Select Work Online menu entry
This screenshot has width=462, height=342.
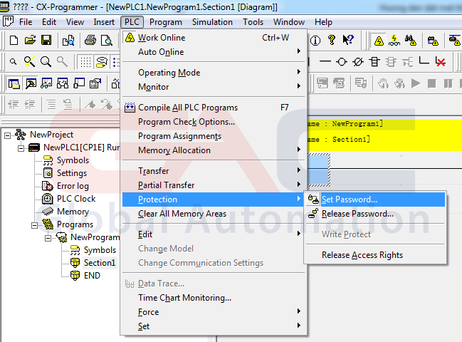click(x=214, y=38)
